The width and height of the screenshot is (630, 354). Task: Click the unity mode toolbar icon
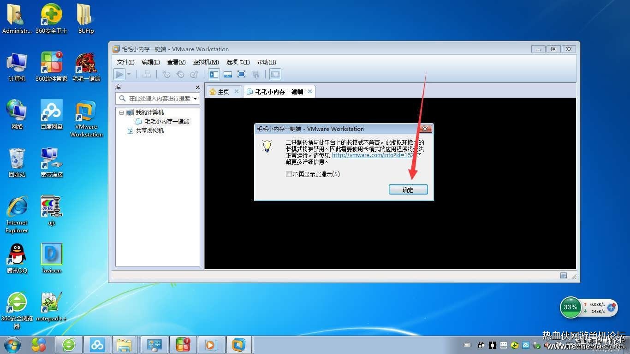[x=256, y=74]
